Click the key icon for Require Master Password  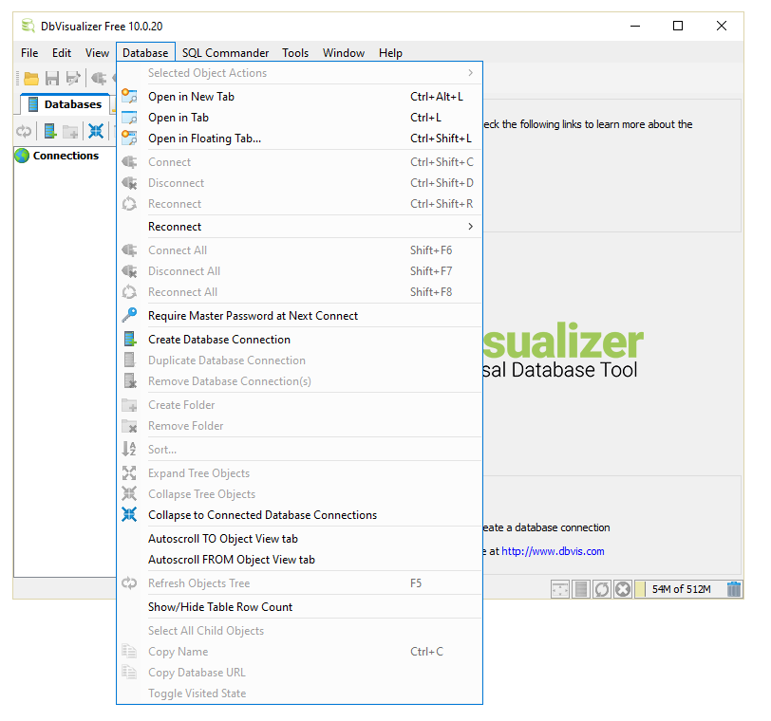(129, 315)
